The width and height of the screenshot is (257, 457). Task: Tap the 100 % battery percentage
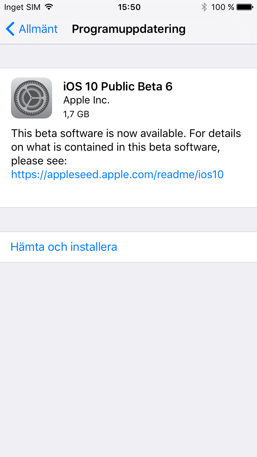coord(222,7)
